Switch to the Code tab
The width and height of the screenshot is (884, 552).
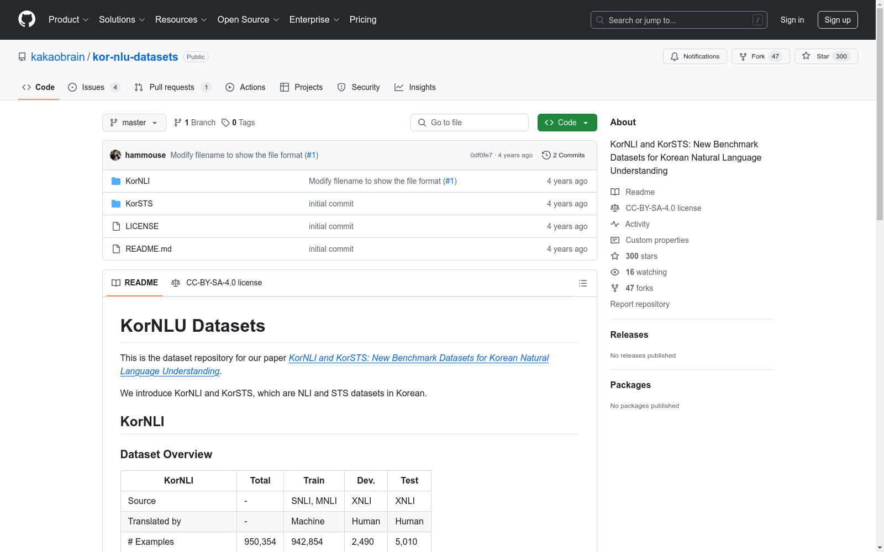[39, 87]
